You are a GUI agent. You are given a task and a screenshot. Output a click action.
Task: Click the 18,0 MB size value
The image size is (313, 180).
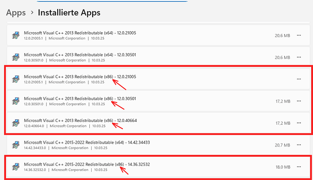[283, 167]
